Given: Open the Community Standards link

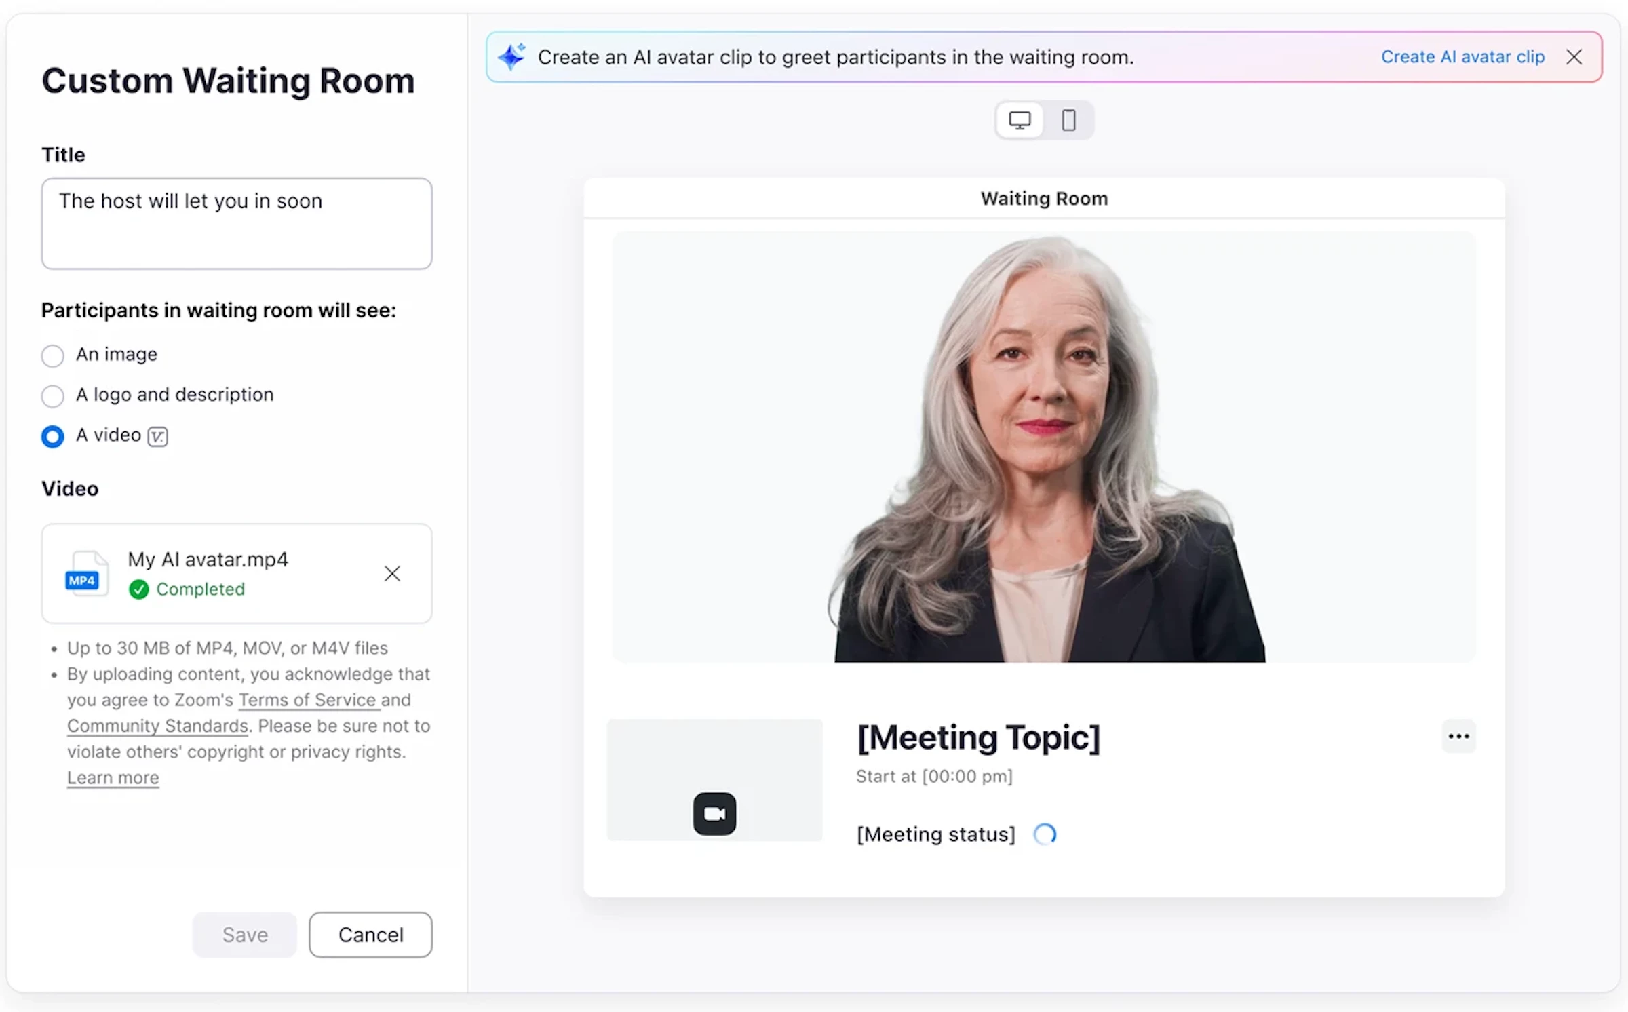Looking at the screenshot, I should 157,726.
